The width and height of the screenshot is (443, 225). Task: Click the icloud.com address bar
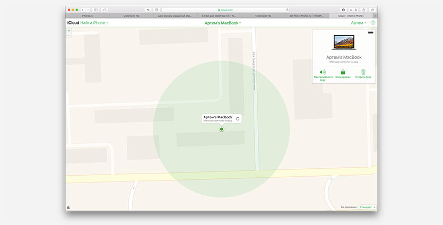click(225, 10)
